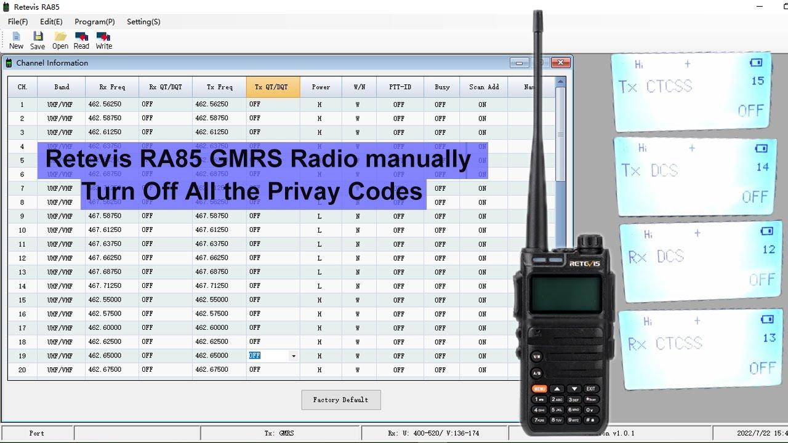Click the Rx: U: 400-520/ V:136-174 status entry

pyautogui.click(x=434, y=433)
